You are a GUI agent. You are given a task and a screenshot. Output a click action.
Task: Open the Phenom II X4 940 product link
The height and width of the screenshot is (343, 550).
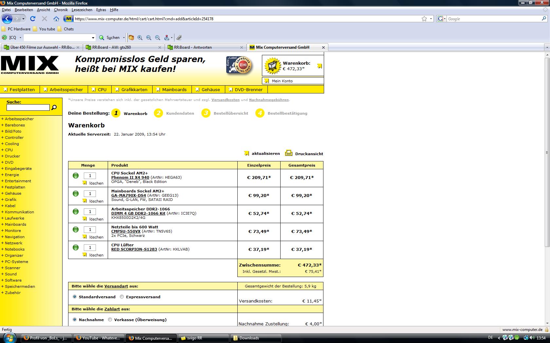click(x=130, y=177)
